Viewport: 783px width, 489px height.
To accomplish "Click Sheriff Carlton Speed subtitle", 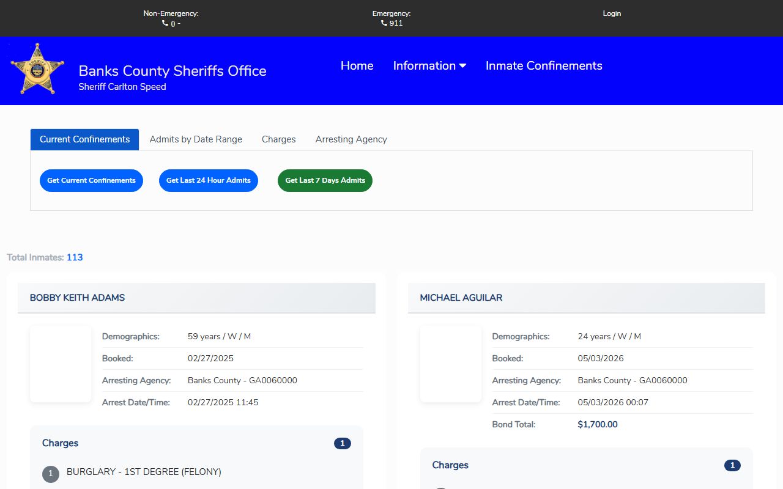I will tap(122, 87).
